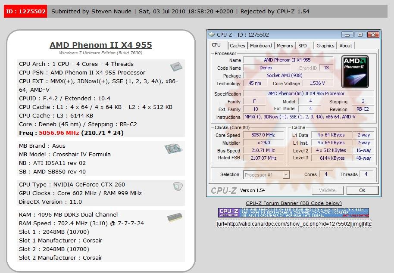Click the red Freq 5056.96 MHz text
Viewport: 394px width, 273px height.
click(59, 133)
